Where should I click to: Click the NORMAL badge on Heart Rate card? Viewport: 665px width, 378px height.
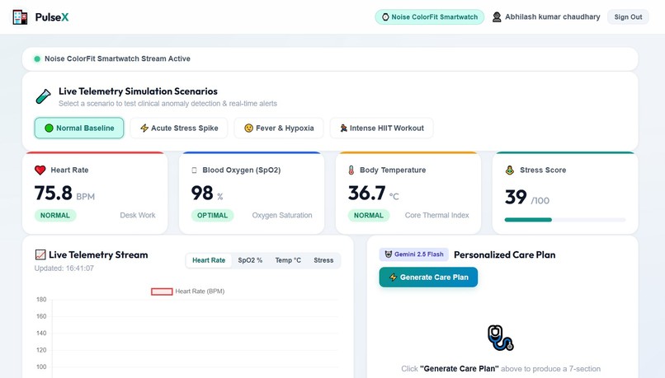(x=55, y=215)
